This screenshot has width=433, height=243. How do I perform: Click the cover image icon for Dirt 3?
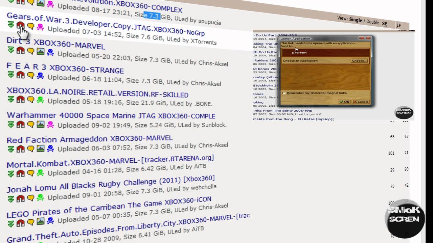coord(41,52)
